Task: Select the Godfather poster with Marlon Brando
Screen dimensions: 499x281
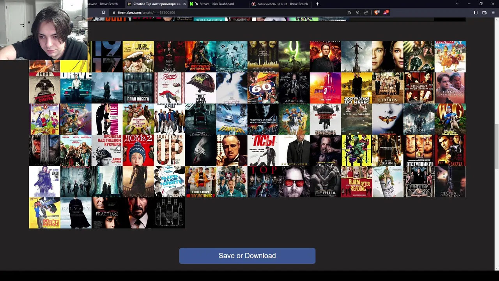Action: pos(232,150)
